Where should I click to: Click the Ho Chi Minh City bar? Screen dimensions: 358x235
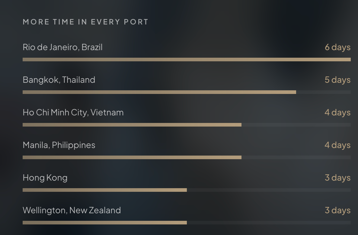click(x=187, y=125)
